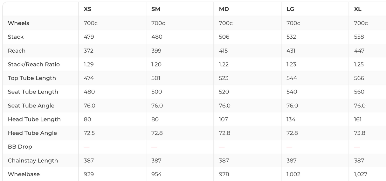386x181 pixels.
Task: Click the Top Tube Length row label
Action: (x=32, y=78)
